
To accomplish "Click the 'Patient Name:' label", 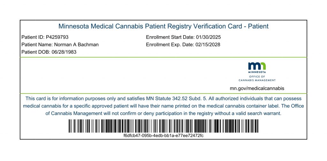I will click(x=35, y=45).
